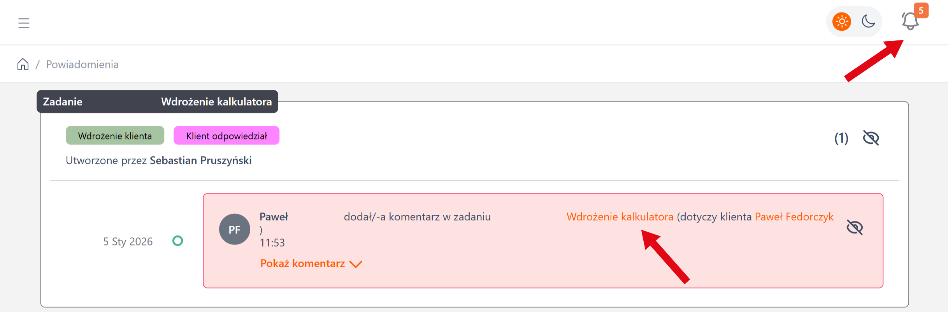Toggle read state of the 5 Sty notification
948x312 pixels.
click(x=178, y=241)
